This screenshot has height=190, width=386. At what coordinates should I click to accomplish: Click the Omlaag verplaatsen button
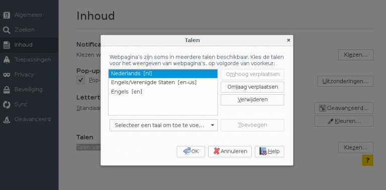(x=252, y=87)
